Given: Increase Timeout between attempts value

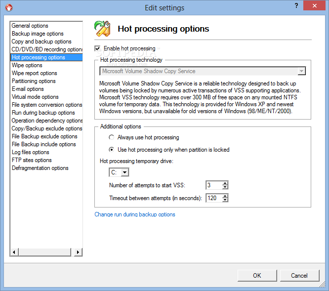Looking at the screenshot, I should [225, 196].
